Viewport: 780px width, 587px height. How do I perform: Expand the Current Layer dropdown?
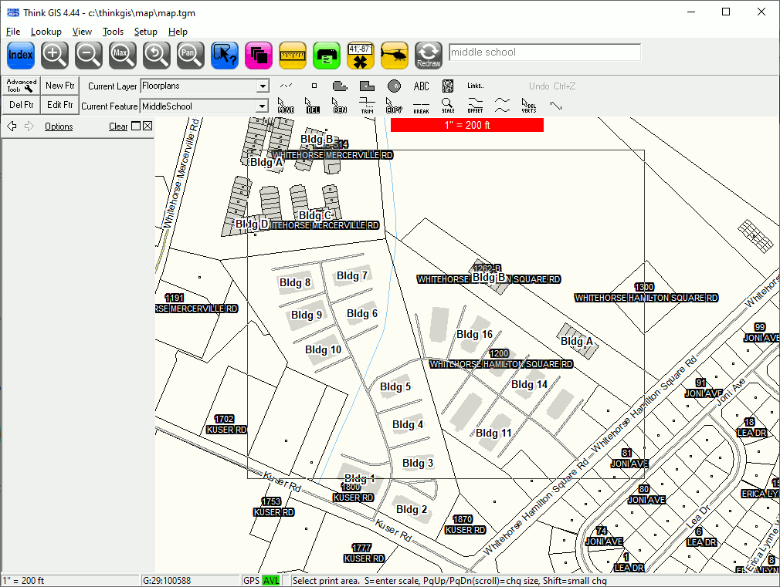263,86
